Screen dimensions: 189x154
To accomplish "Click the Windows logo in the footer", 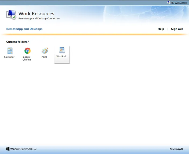I will tap(8, 149).
